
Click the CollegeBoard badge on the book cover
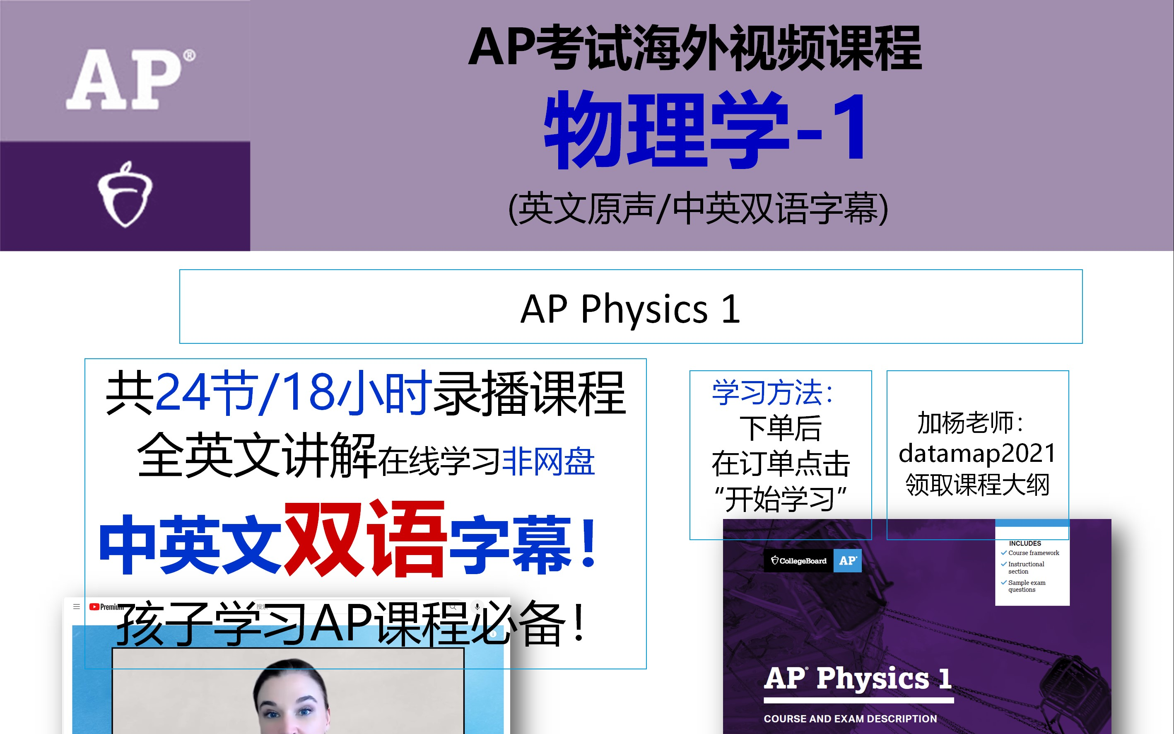click(x=799, y=561)
